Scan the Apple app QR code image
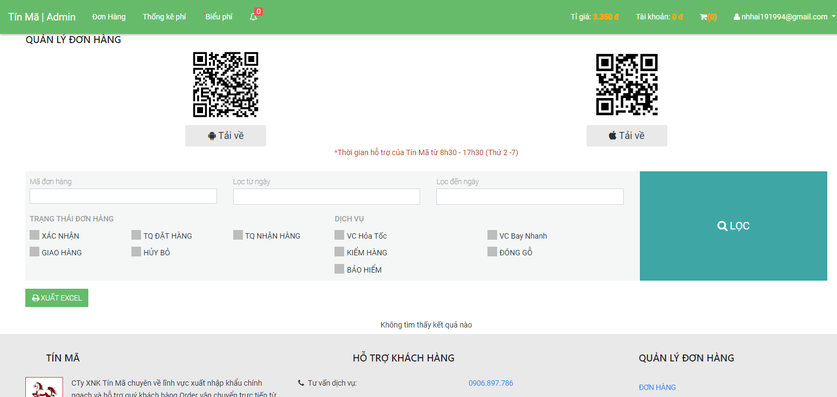 click(x=627, y=85)
